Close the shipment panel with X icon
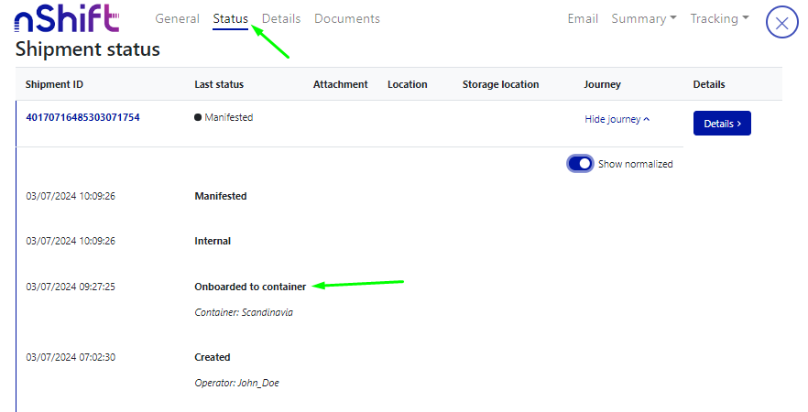This screenshot has height=412, width=808. [x=781, y=23]
